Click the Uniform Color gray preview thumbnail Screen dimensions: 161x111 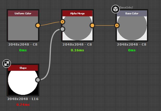tap(23, 28)
